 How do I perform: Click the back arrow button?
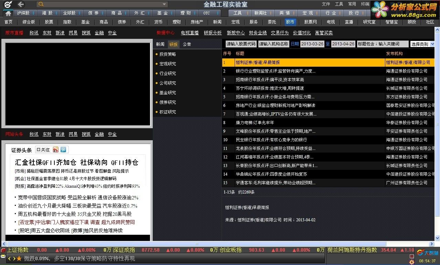(21, 4)
